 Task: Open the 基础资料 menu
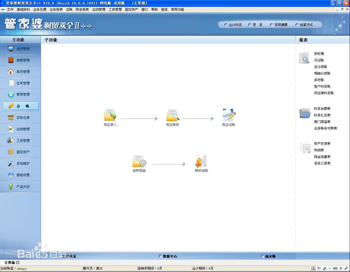23,10
